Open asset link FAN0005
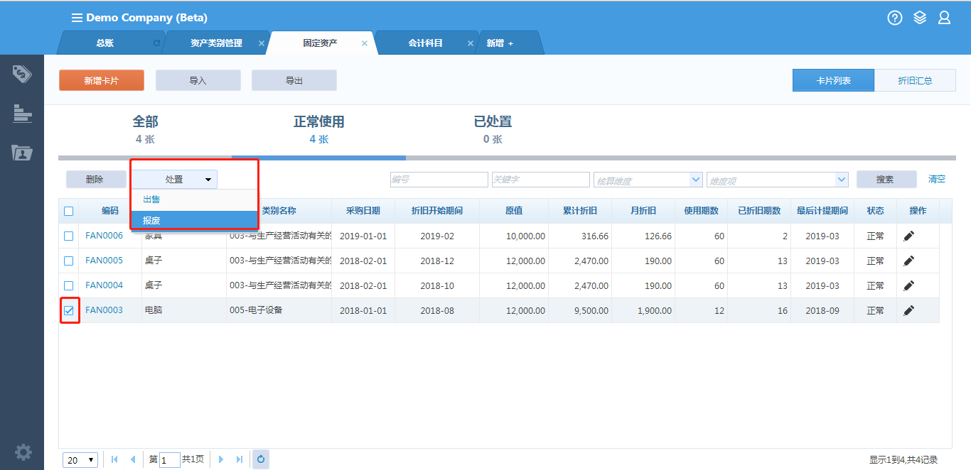This screenshot has width=971, height=470. (104, 261)
